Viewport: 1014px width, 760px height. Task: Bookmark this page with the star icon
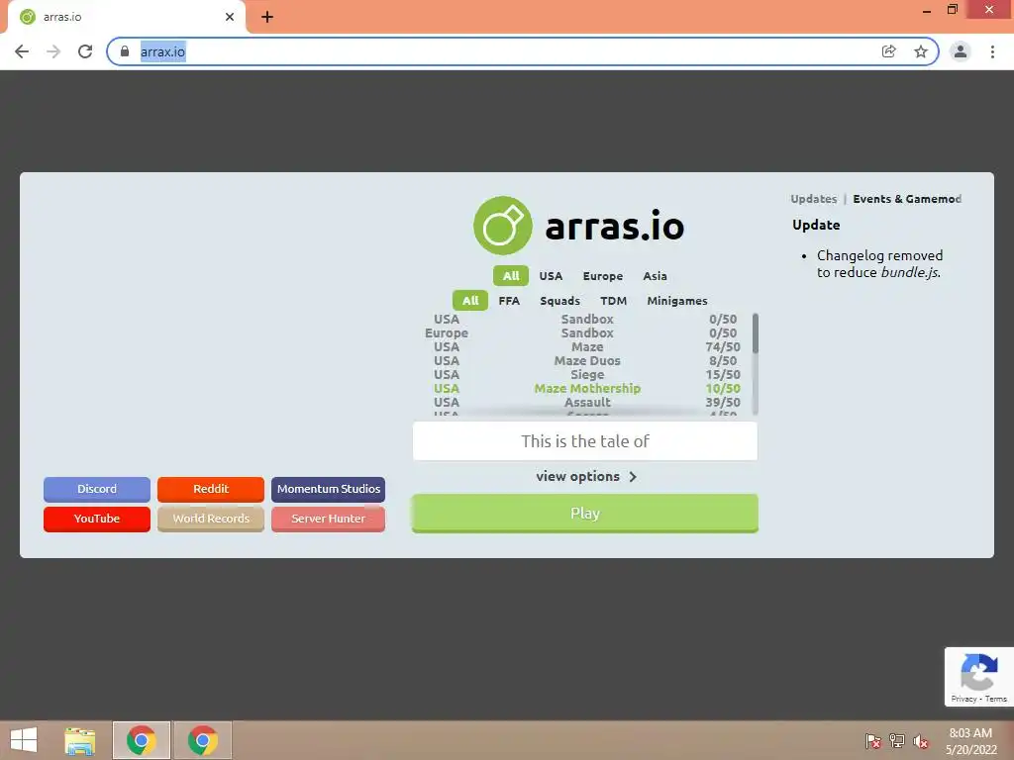click(x=921, y=51)
